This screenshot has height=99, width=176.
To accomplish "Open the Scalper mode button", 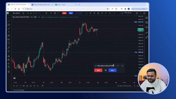I will (x=79, y=13).
